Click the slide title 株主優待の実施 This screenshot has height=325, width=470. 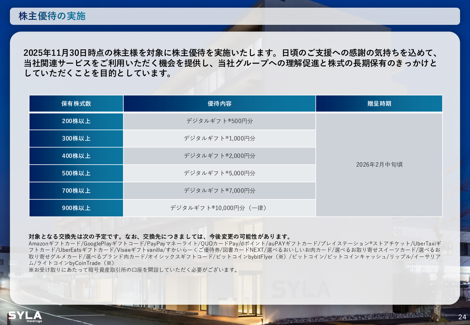click(x=52, y=17)
